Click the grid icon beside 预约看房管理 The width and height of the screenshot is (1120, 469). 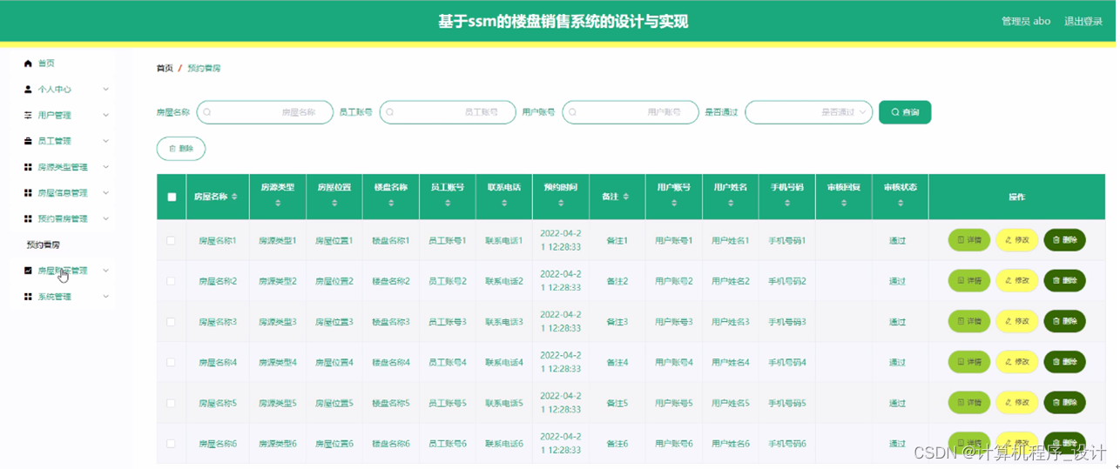(28, 219)
